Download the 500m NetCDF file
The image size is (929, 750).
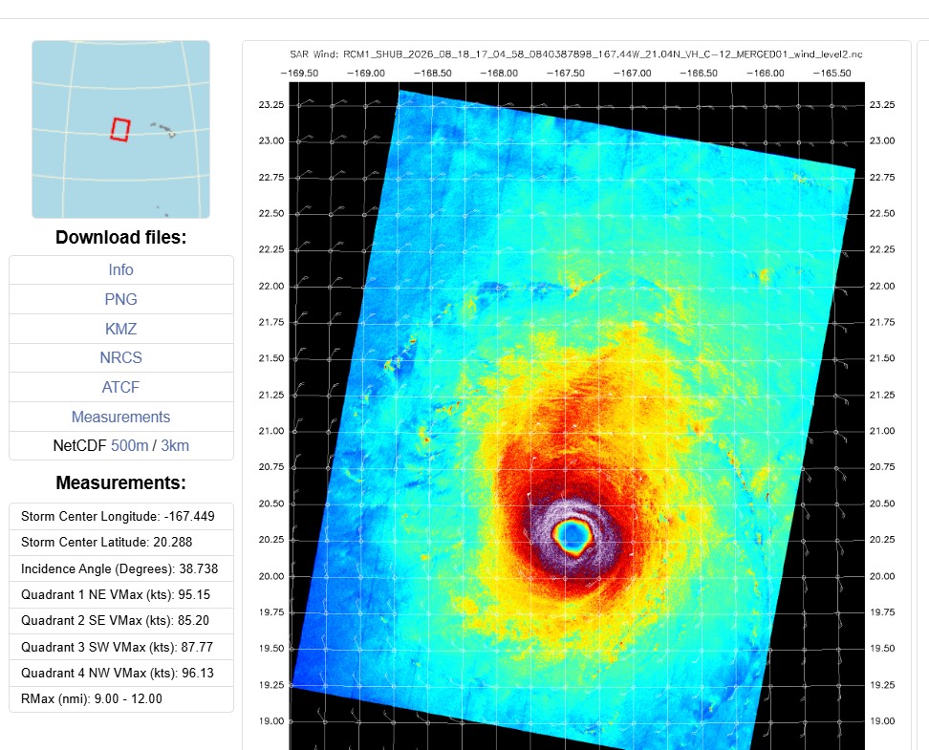(x=129, y=445)
